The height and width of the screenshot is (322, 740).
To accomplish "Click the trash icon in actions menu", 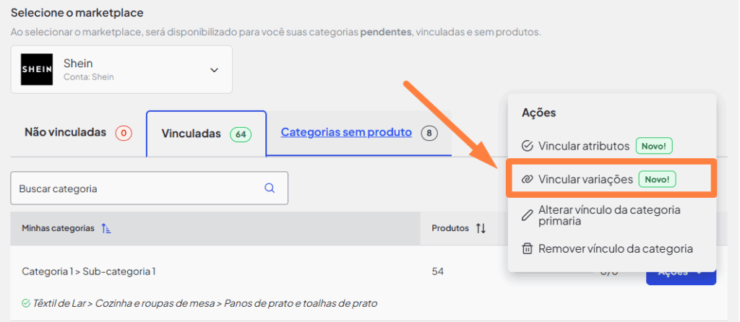I will (528, 248).
